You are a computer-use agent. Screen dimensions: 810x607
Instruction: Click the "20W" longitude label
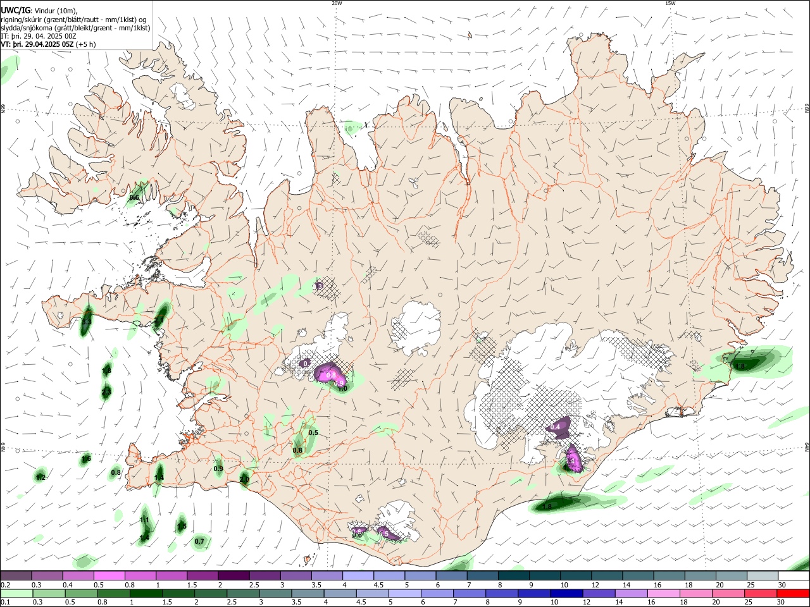pyautogui.click(x=337, y=3)
